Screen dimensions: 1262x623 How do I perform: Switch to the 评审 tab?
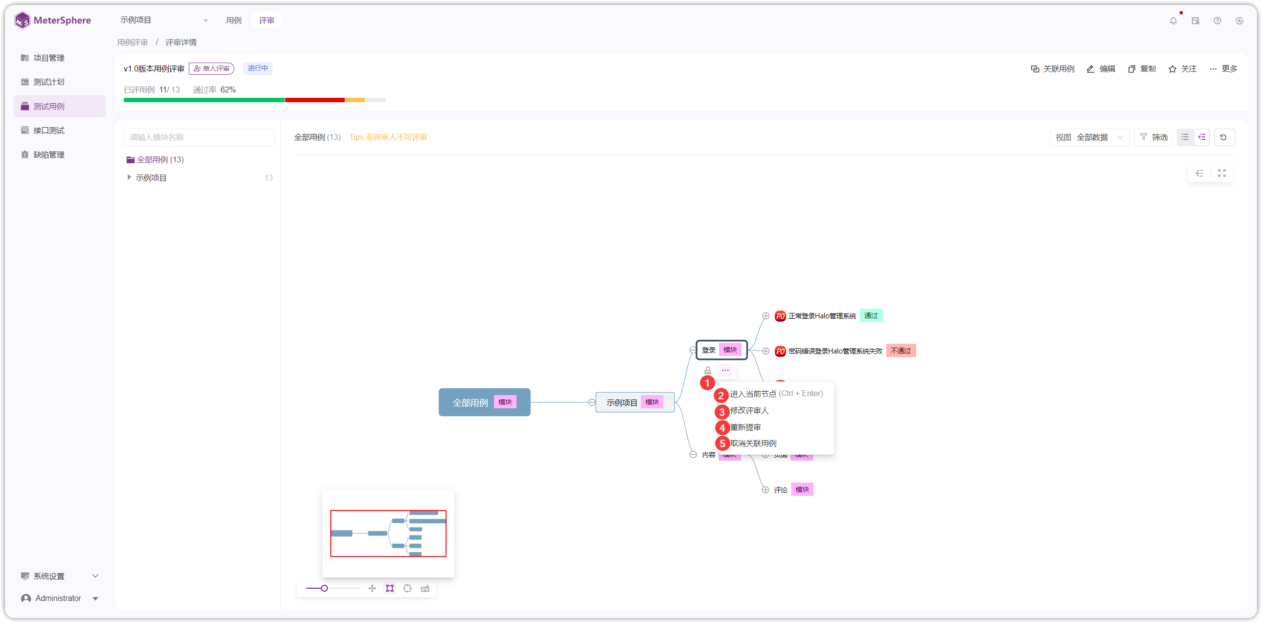[267, 20]
